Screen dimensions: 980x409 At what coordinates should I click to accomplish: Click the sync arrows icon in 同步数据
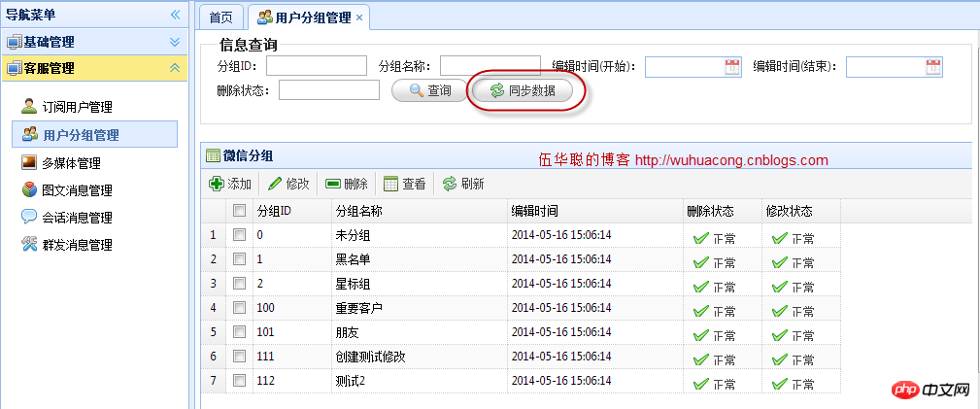(x=497, y=90)
